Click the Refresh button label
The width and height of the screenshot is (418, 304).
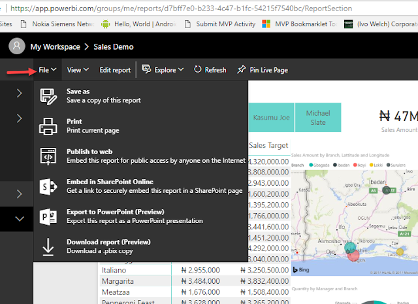tap(216, 70)
